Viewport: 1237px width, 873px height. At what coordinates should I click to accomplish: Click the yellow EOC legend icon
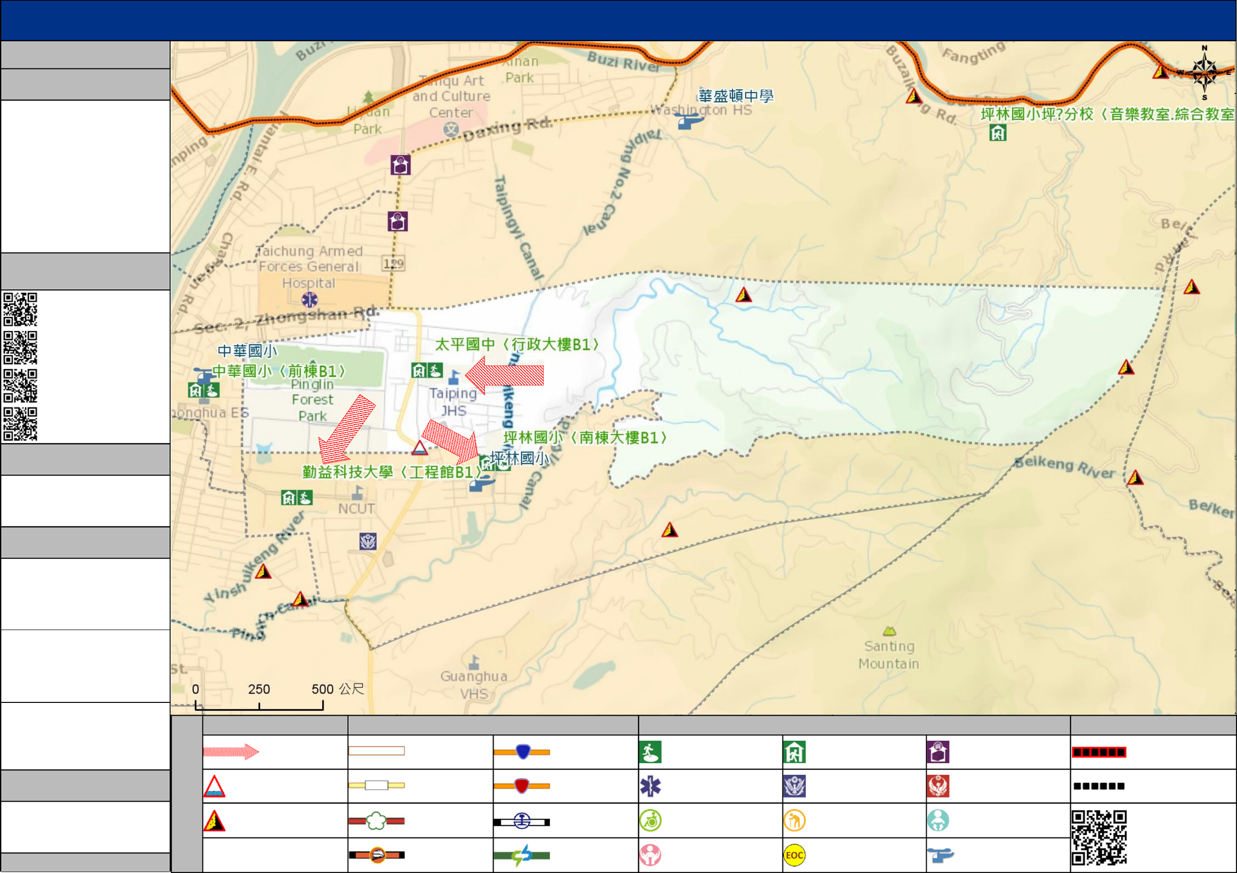click(x=794, y=855)
